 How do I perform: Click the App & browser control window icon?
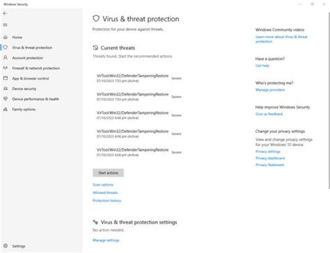click(x=5, y=78)
